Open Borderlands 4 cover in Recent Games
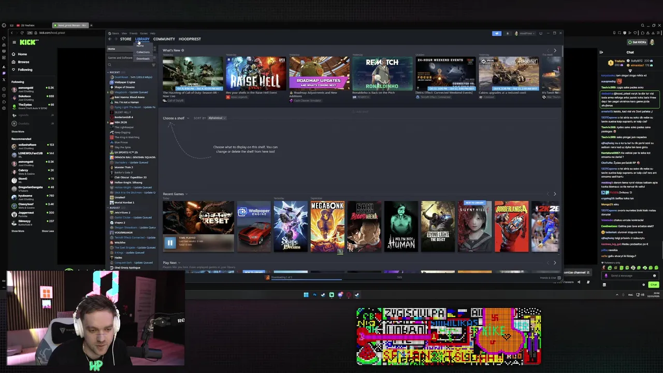Viewport: 663px width, 373px height. pyautogui.click(x=511, y=226)
